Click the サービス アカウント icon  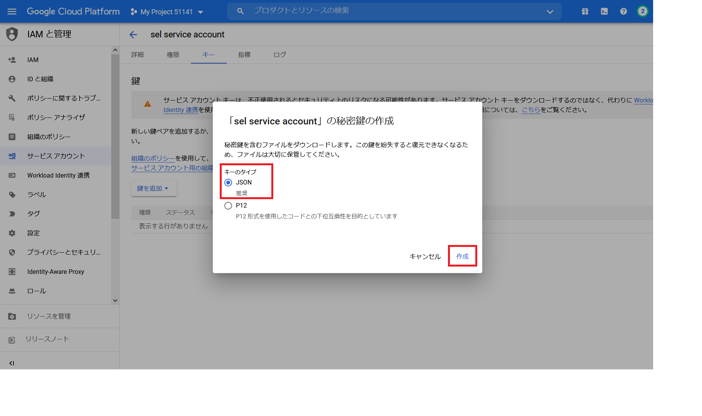click(x=12, y=156)
